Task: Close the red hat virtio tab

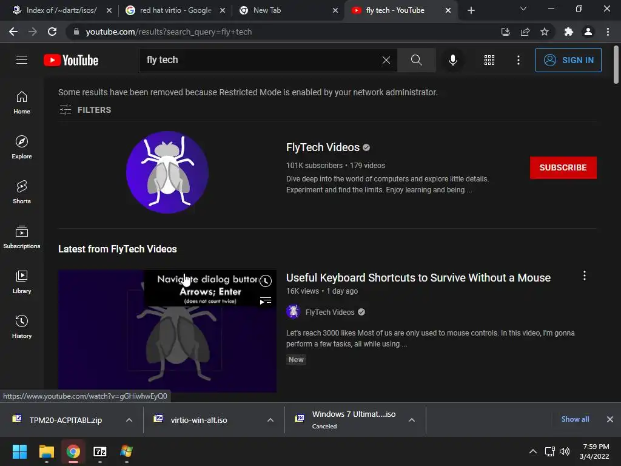Action: tap(223, 10)
